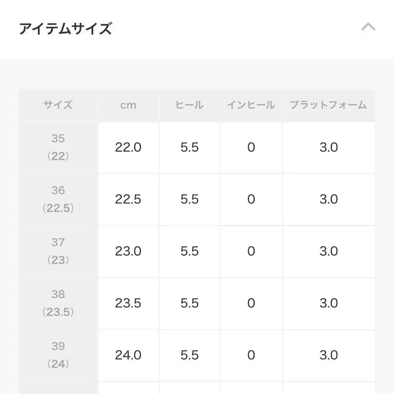
Task: Select the ヒール column header
Action: click(x=189, y=105)
